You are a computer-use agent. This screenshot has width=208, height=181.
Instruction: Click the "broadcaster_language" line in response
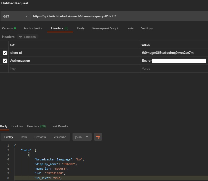coord(59,159)
